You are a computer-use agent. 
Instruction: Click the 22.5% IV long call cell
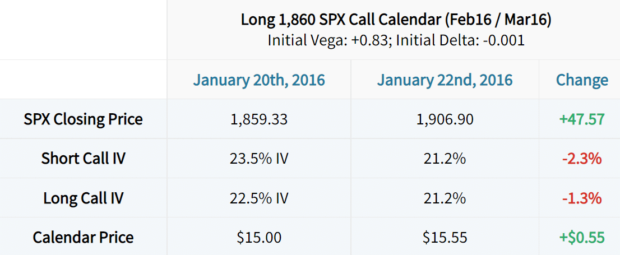click(259, 198)
